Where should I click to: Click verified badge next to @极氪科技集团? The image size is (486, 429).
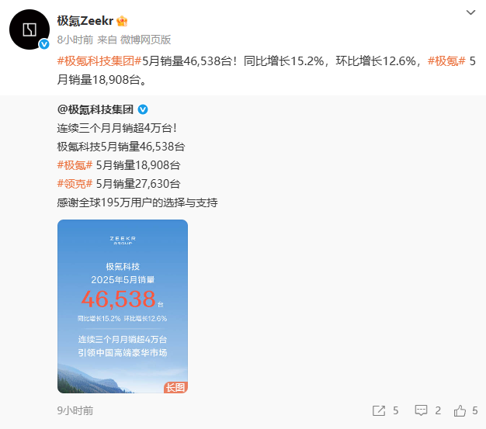143,109
